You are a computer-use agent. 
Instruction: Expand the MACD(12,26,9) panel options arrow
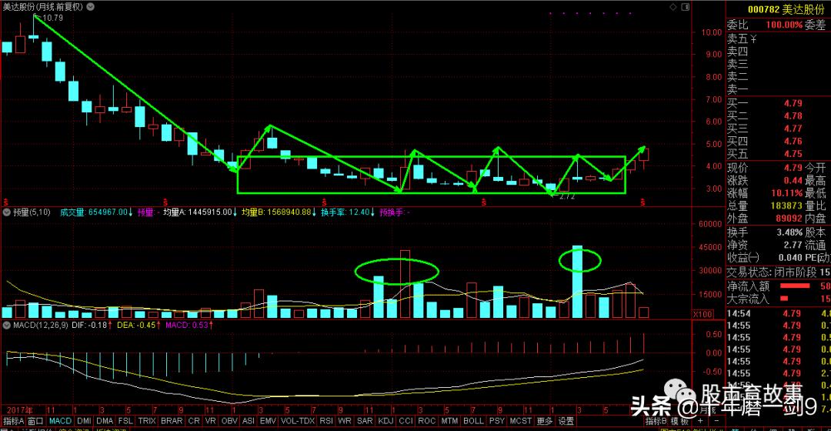[7, 325]
